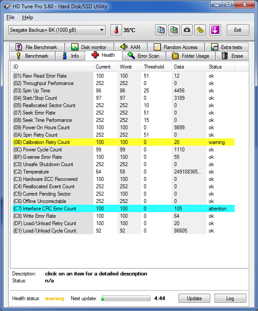
Task: Click the Update button
Action: (x=194, y=298)
